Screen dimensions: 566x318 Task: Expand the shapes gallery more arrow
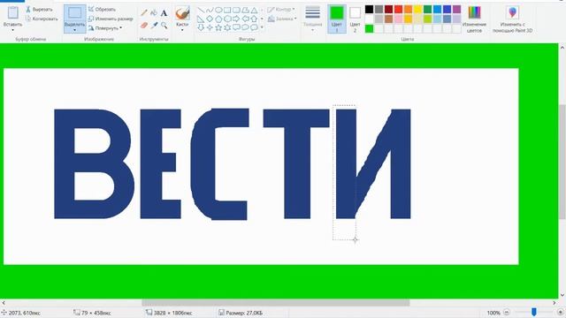(262, 27)
